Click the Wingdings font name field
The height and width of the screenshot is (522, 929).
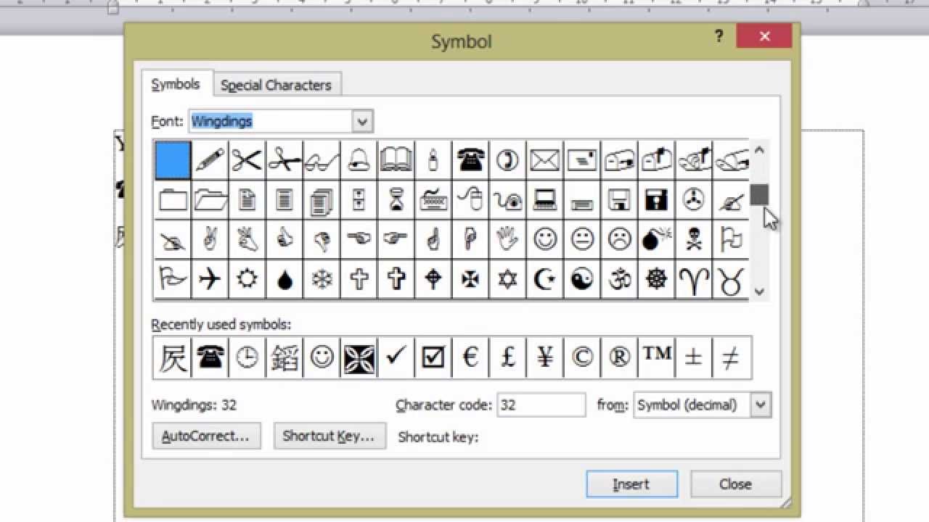coord(271,121)
